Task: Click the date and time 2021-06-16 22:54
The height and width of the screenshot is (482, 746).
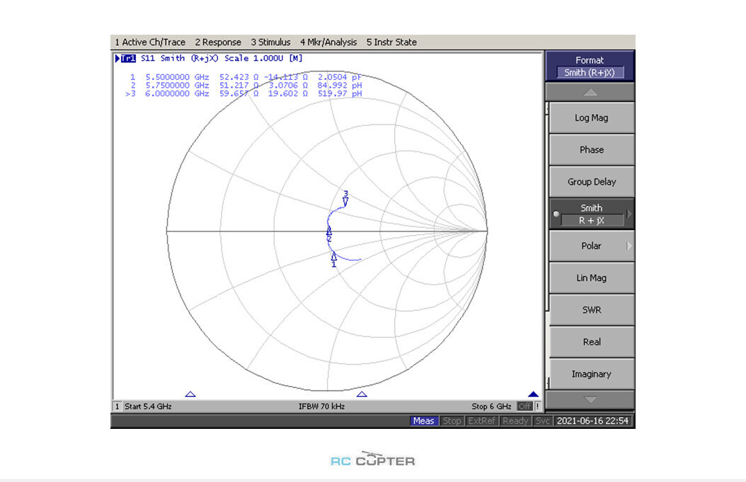Action: (x=593, y=420)
